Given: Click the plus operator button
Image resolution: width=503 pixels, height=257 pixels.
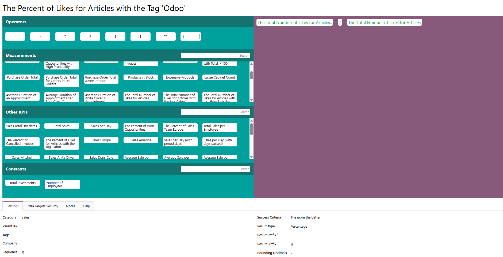Looking at the screenshot, I should click(x=40, y=37).
